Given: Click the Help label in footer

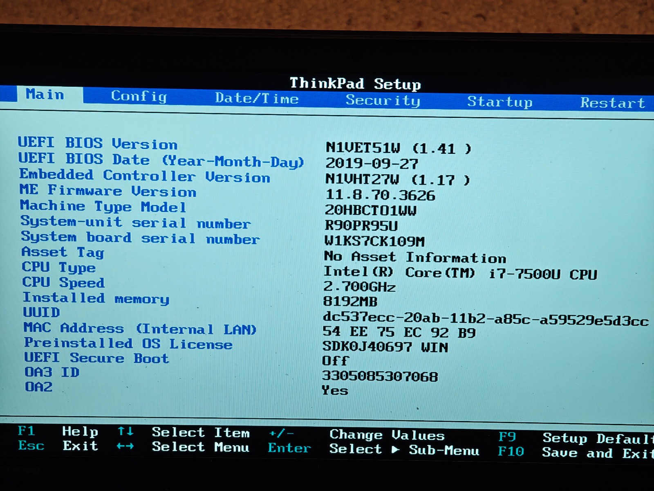Looking at the screenshot, I should tap(80, 432).
